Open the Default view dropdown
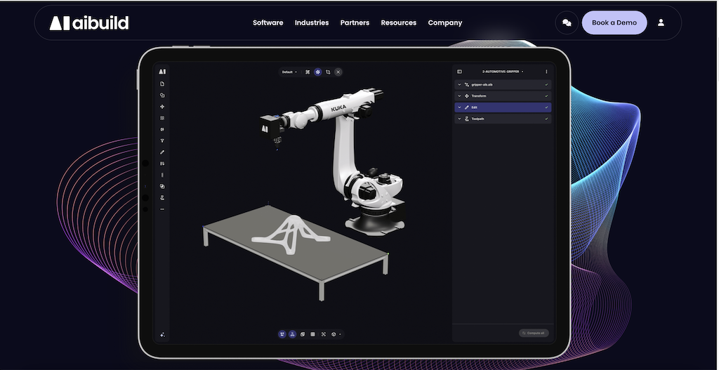The image size is (719, 370). tap(289, 72)
